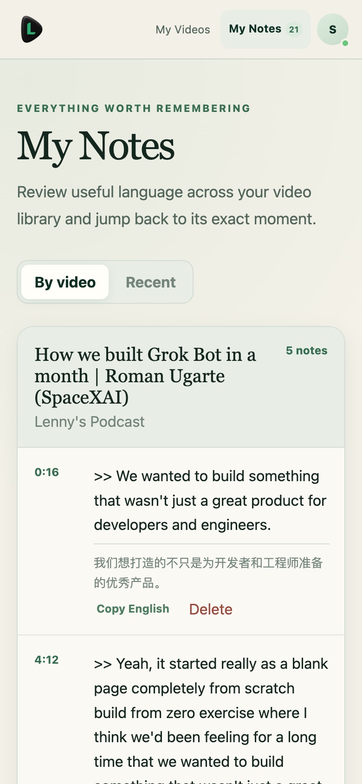The height and width of the screenshot is (784, 362).
Task: Click the 21 notes count badge
Action: click(x=294, y=29)
